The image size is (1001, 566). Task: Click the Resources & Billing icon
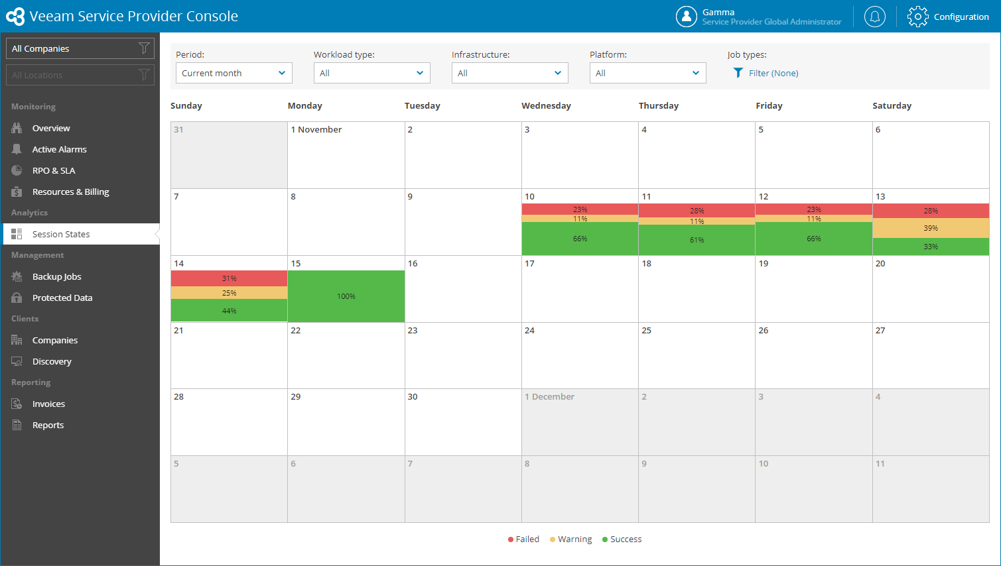(x=17, y=192)
